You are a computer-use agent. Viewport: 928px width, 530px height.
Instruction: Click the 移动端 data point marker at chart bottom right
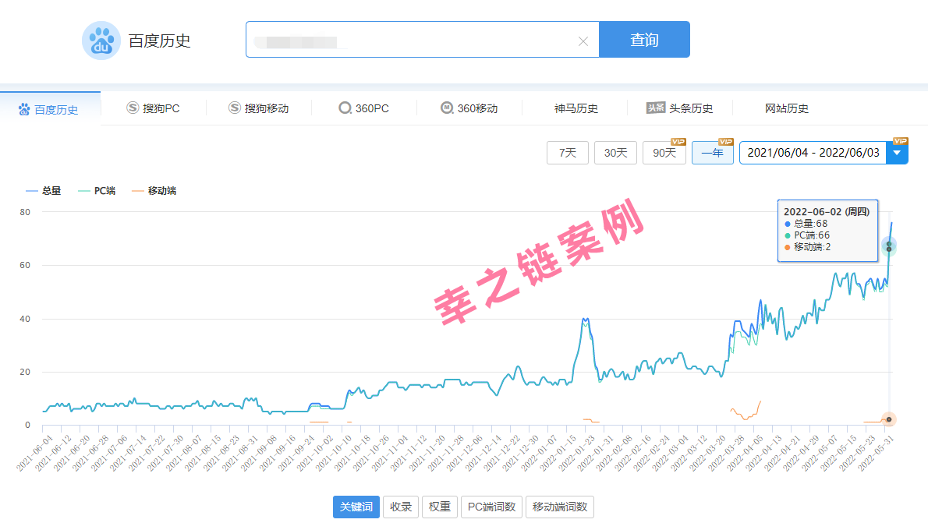click(x=889, y=419)
